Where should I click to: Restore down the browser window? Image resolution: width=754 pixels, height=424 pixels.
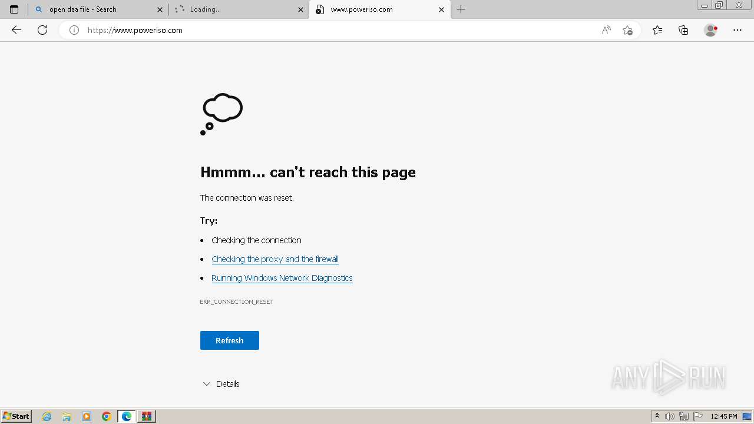[x=719, y=5]
